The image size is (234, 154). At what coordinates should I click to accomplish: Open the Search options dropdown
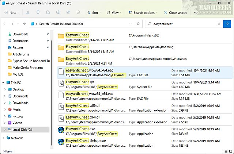tap(143, 12)
